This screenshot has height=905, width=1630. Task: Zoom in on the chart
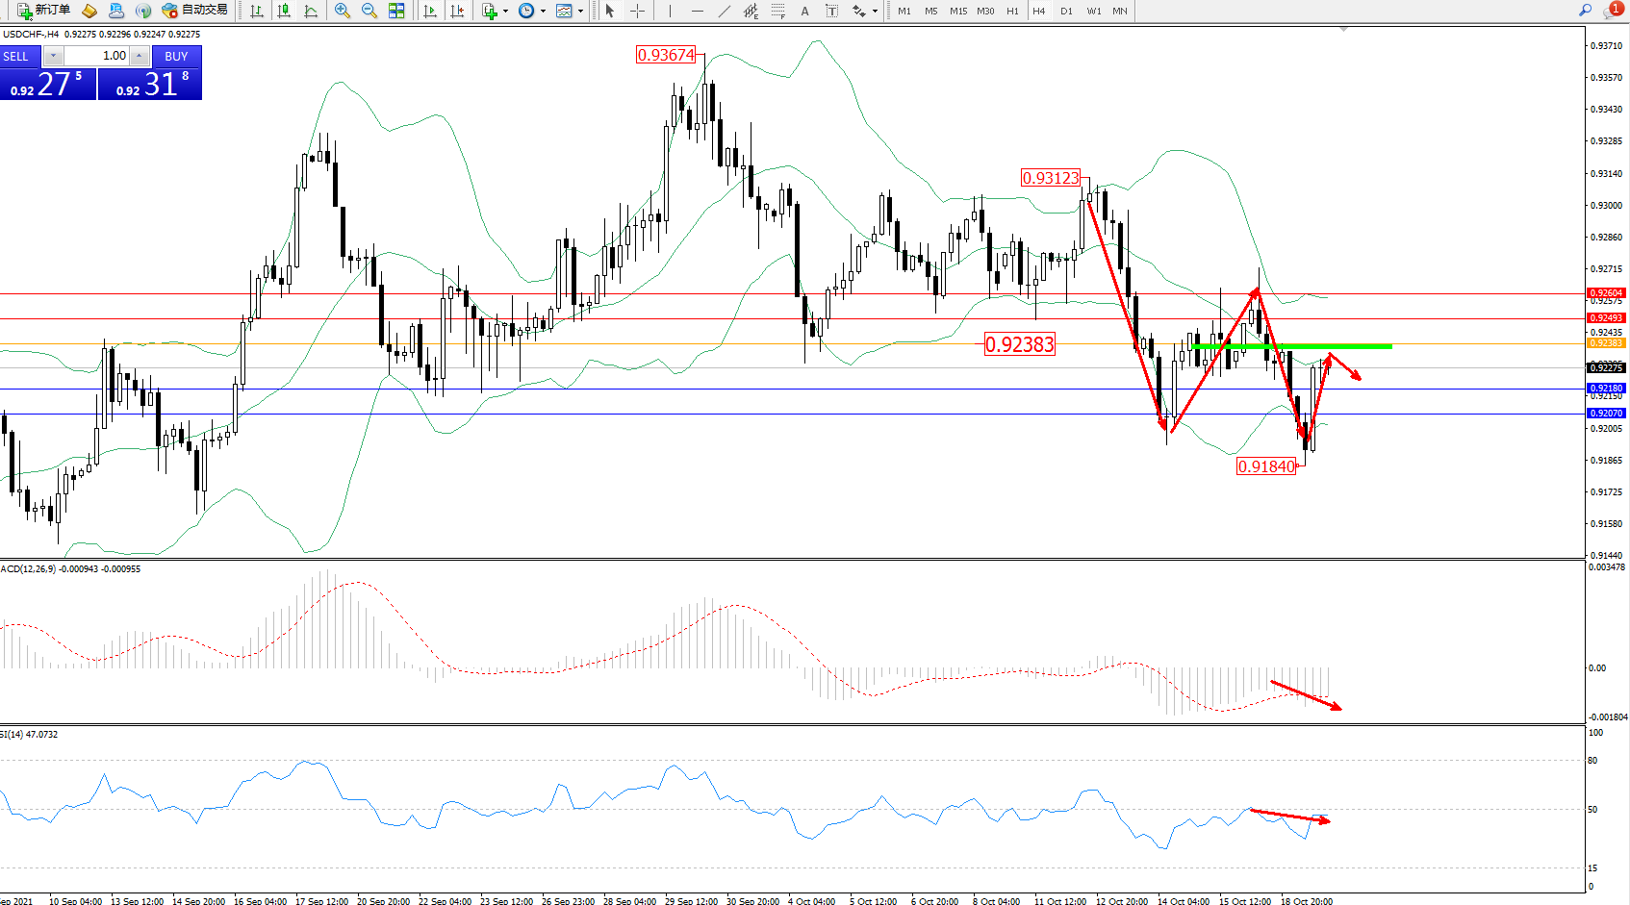tap(343, 11)
